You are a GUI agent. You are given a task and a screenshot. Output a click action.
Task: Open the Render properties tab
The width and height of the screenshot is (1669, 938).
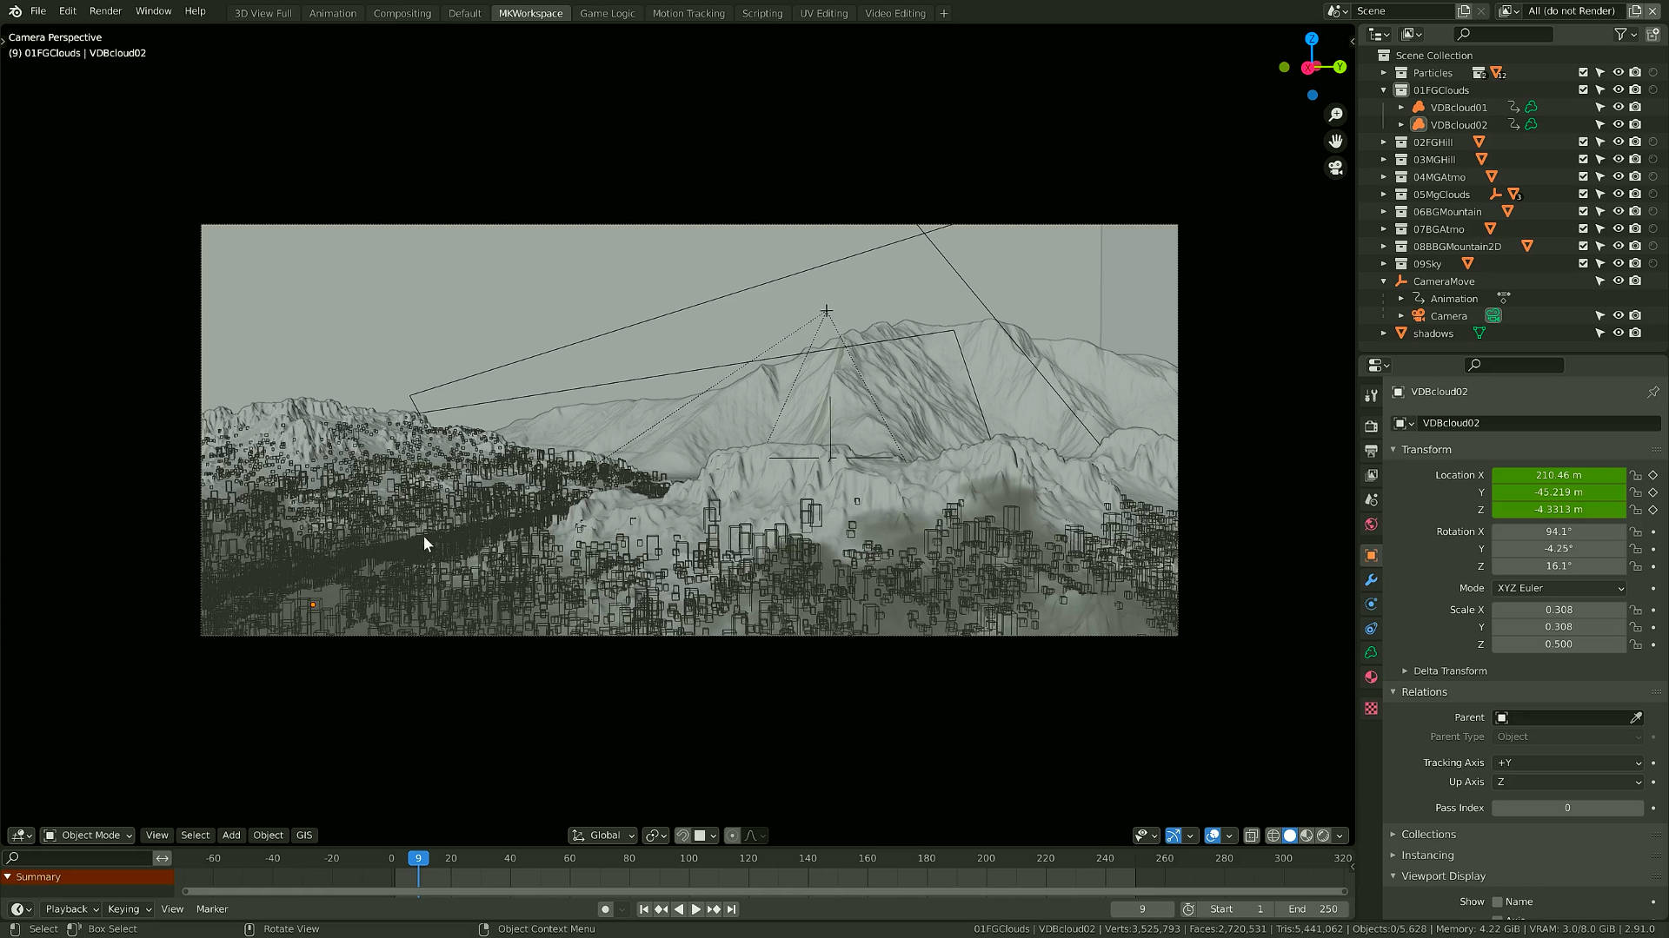[x=1371, y=426]
